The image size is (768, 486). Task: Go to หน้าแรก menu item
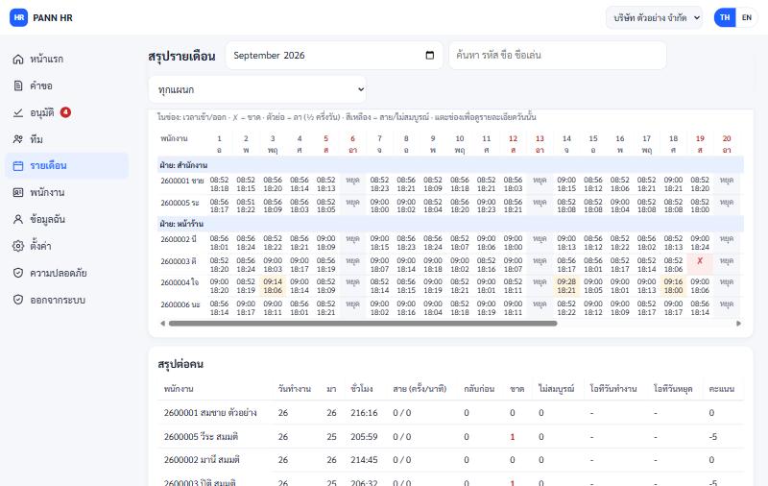67,60
